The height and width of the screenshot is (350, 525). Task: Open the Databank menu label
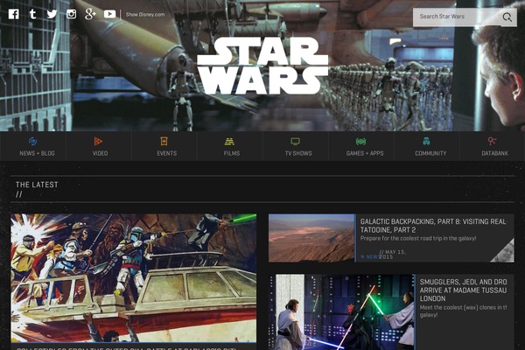tap(495, 153)
